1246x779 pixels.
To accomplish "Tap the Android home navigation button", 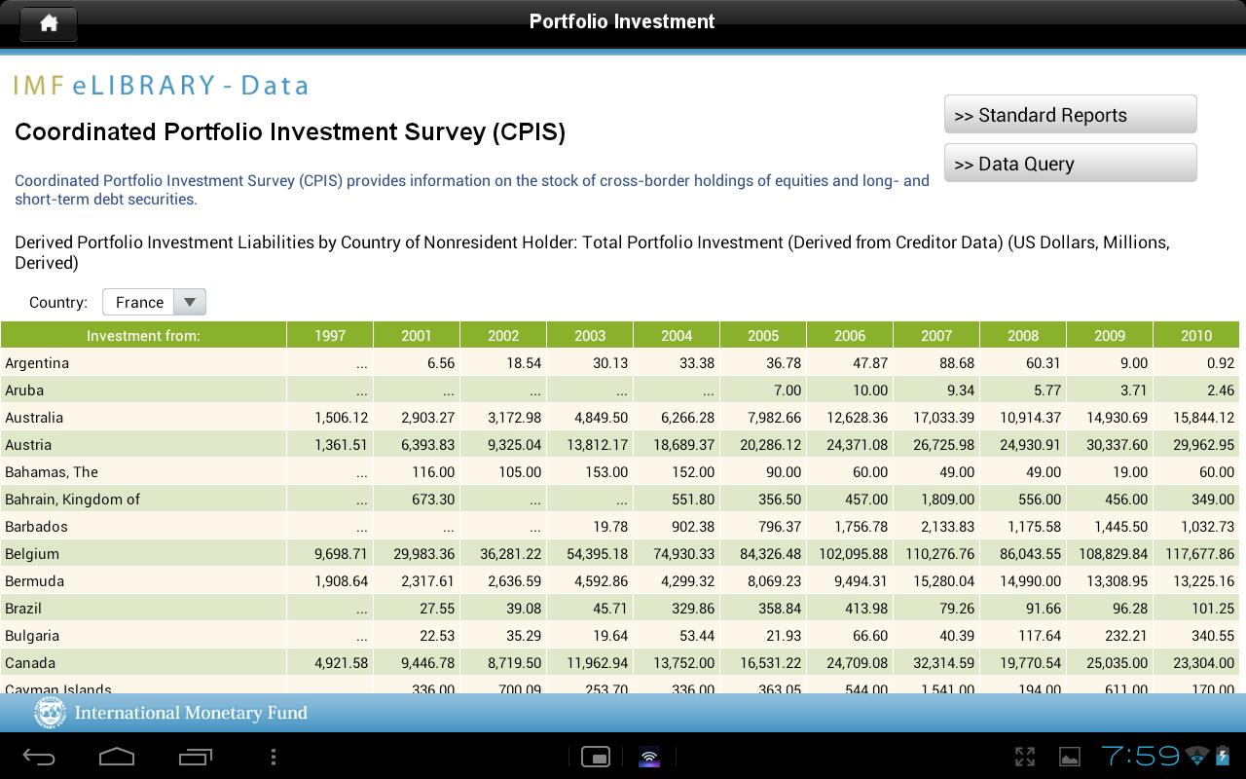I will 117,757.
